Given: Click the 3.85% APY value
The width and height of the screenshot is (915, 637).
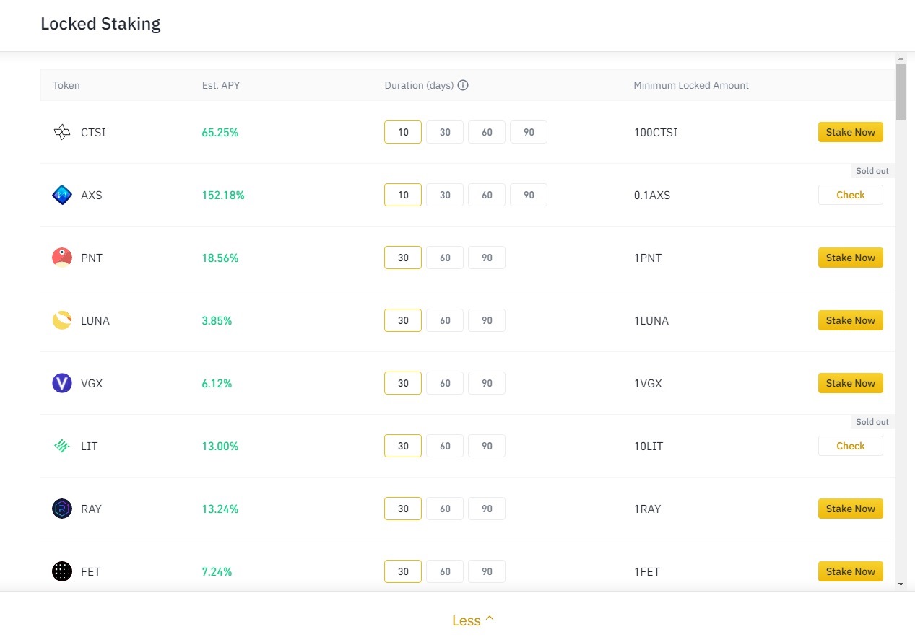Looking at the screenshot, I should point(217,320).
